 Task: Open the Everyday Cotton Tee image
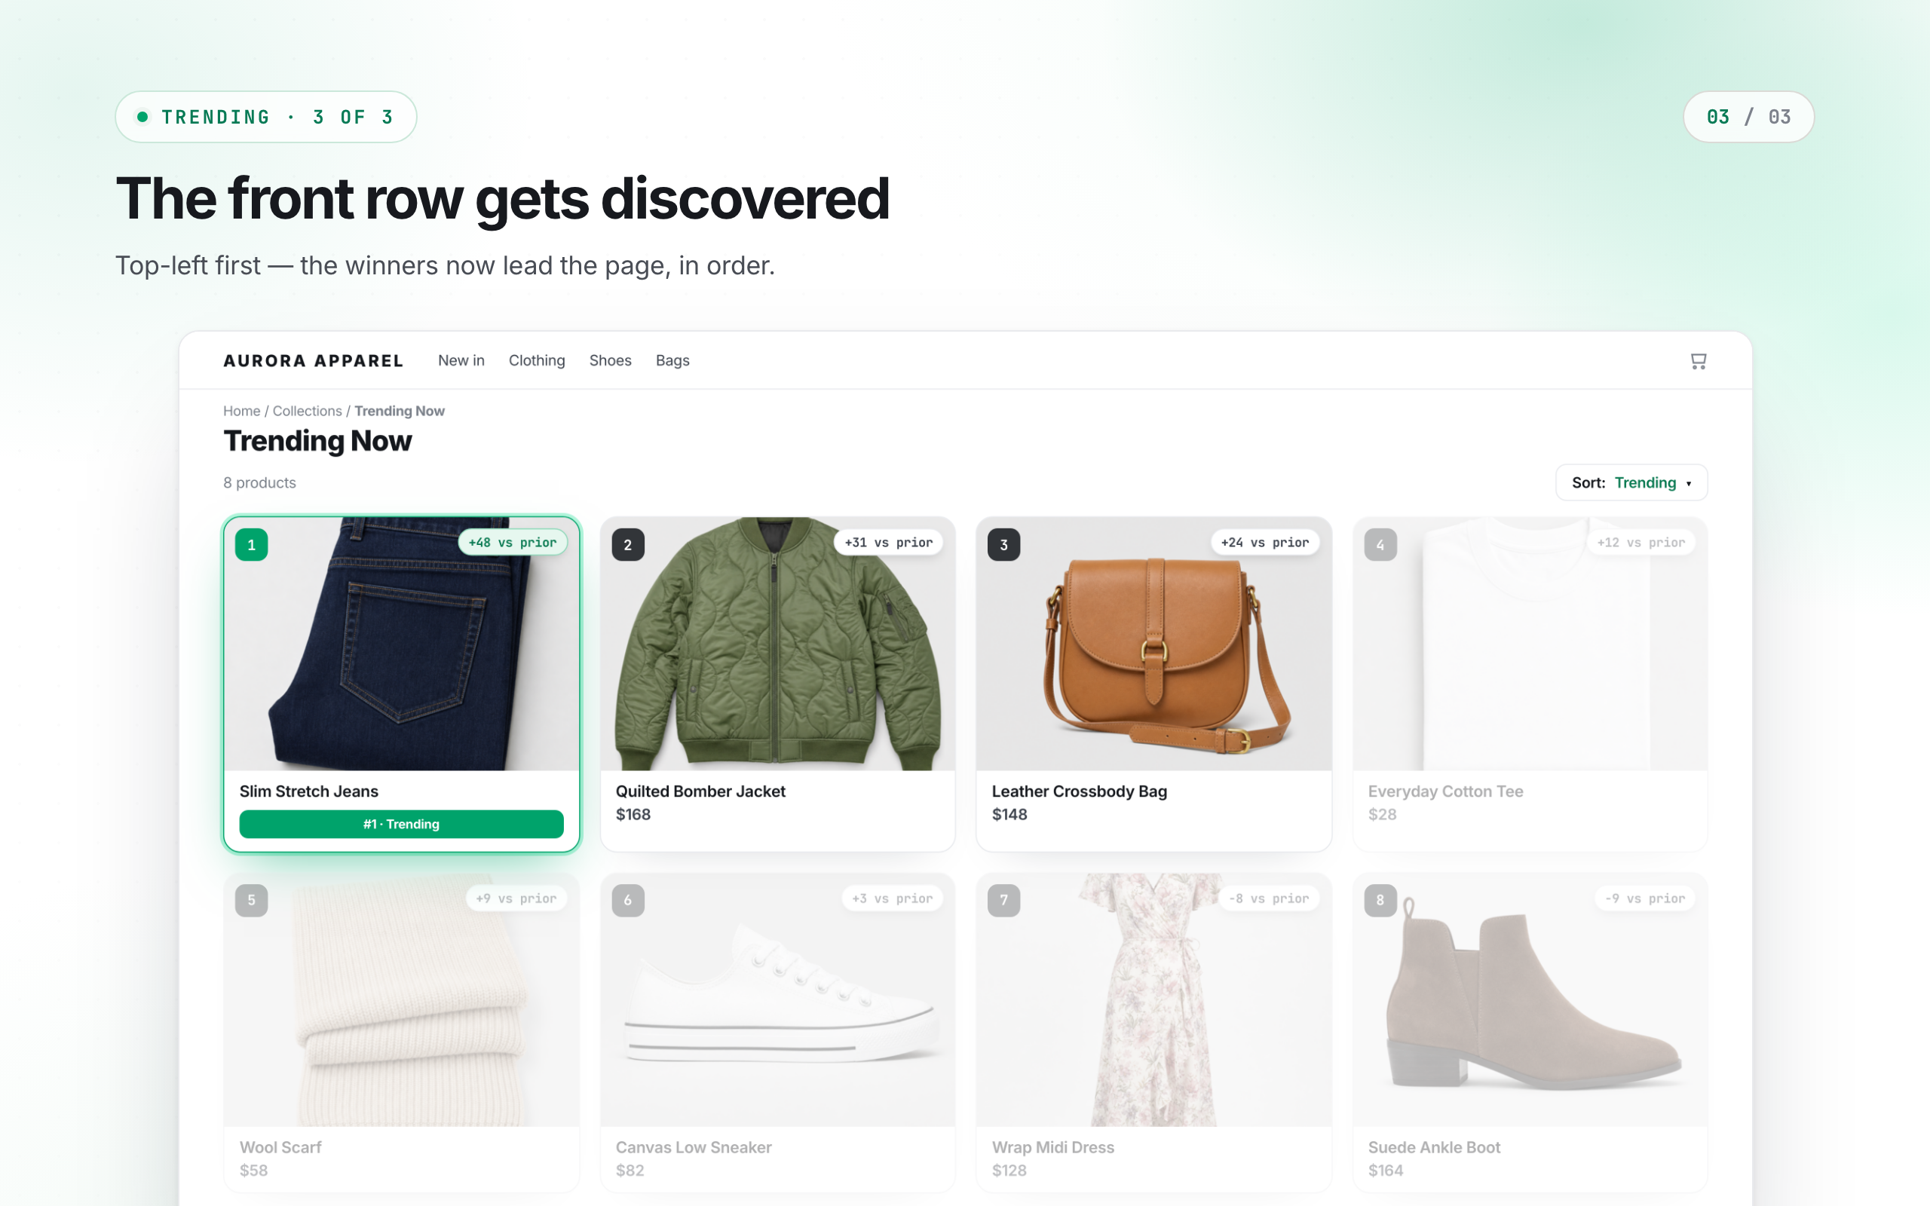1530,644
